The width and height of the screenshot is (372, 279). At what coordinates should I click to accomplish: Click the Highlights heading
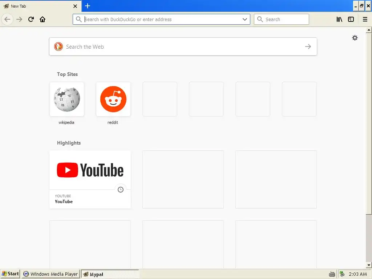(x=69, y=143)
